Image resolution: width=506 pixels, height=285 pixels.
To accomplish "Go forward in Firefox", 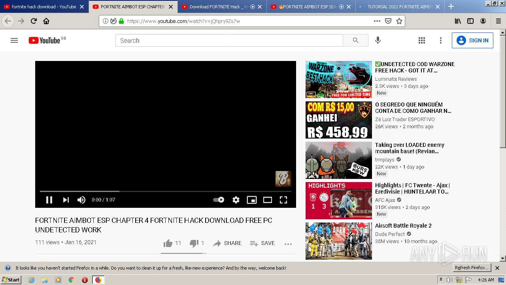I will 21,21.
